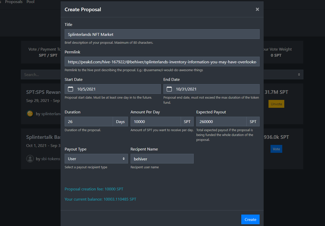The height and width of the screenshot is (226, 325).
Task: Click the 'Select a payout recipient type' hint
Action: point(86,167)
